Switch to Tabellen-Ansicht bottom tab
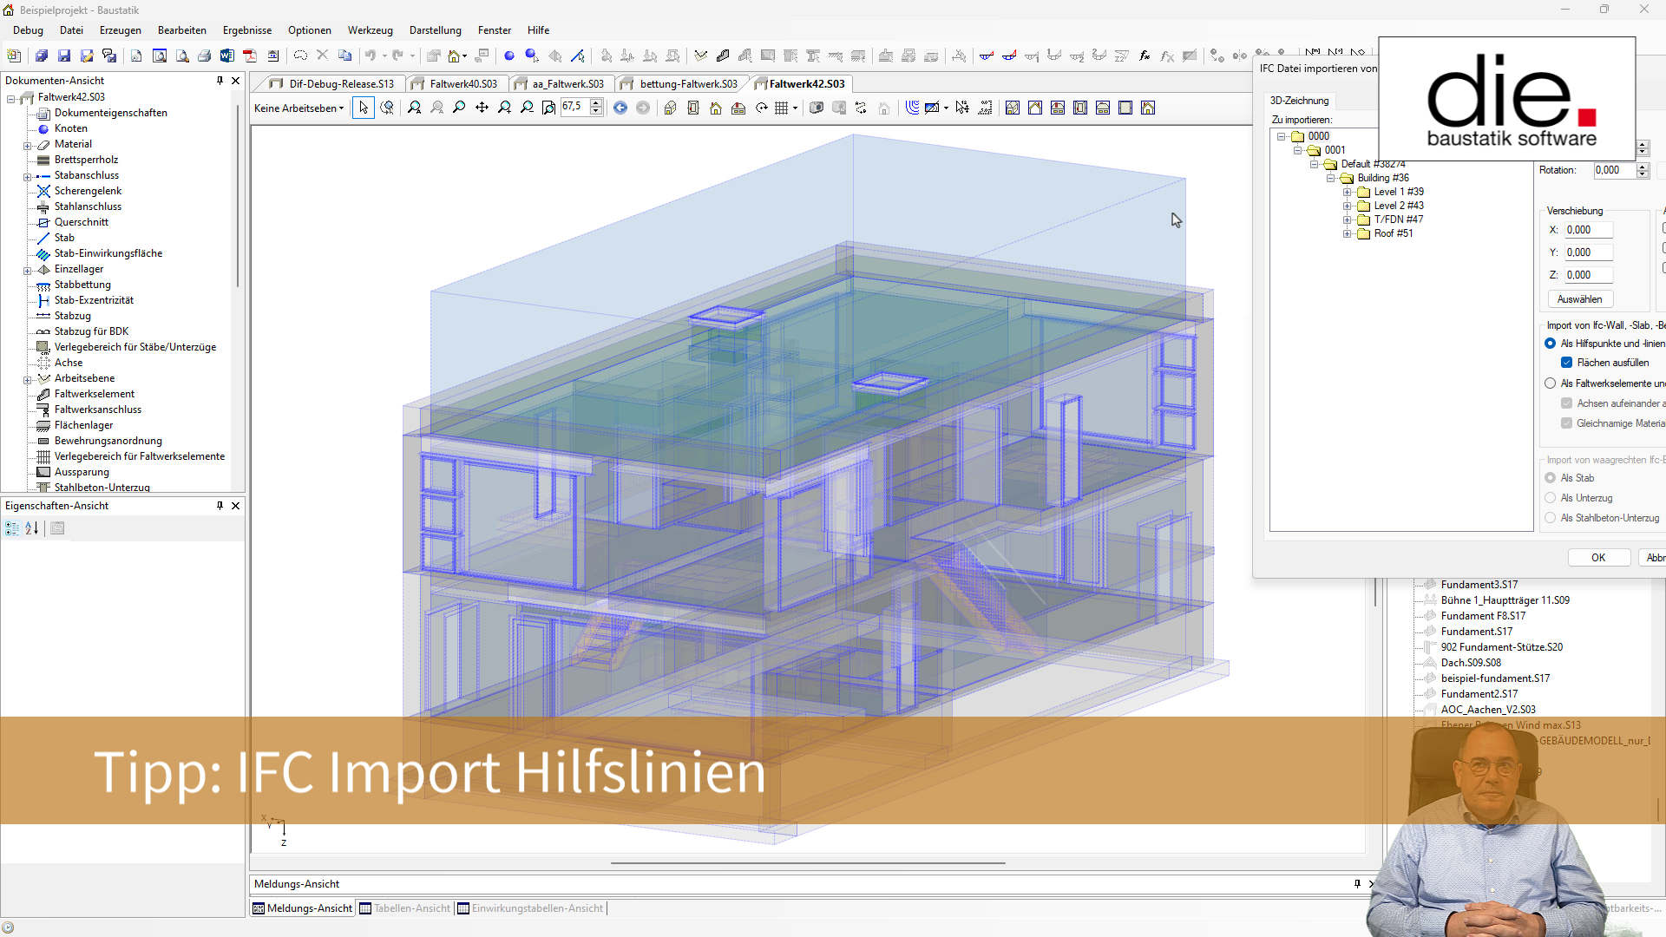Viewport: 1666px width, 937px height. click(405, 908)
